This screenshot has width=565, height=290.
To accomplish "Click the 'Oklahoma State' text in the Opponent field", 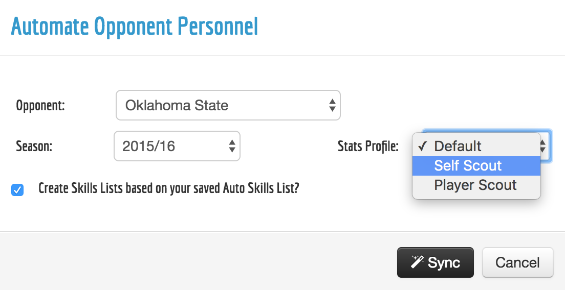I will click(177, 106).
